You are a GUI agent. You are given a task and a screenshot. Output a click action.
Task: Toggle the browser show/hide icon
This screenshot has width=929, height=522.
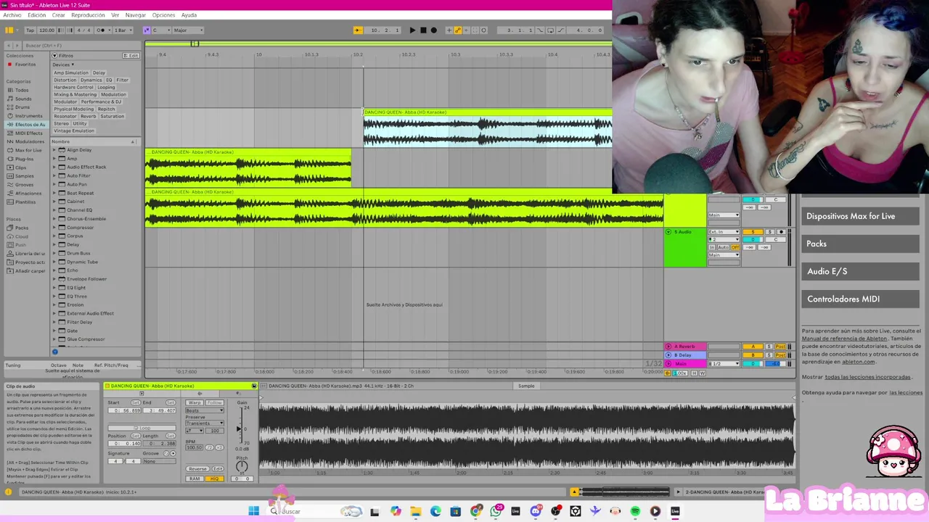[9, 30]
